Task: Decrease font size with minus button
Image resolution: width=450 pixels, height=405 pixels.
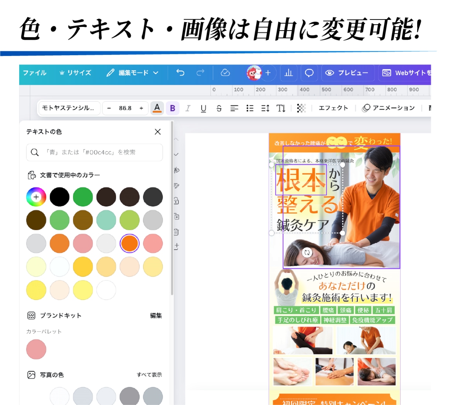Action: click(x=109, y=108)
